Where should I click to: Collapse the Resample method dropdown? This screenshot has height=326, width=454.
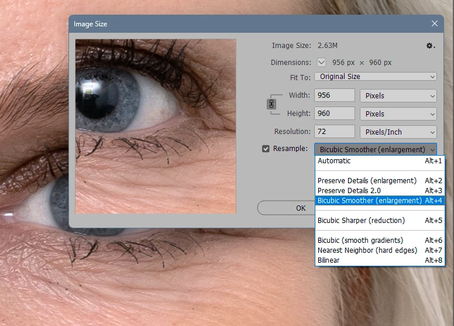click(376, 149)
